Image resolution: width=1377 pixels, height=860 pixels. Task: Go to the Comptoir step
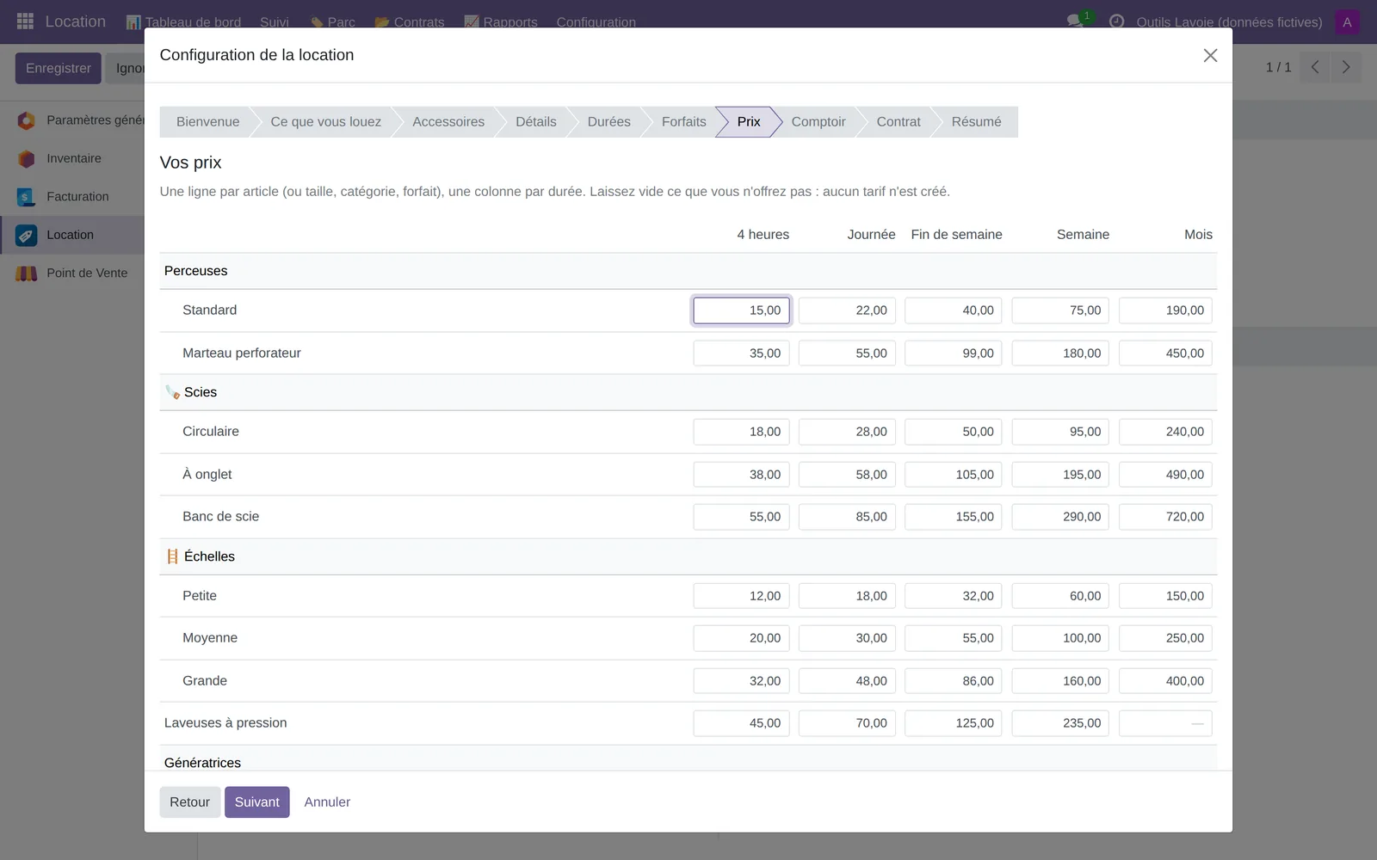point(818,122)
